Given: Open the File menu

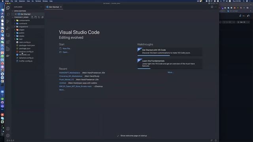Looking at the screenshot, I should point(12,1).
